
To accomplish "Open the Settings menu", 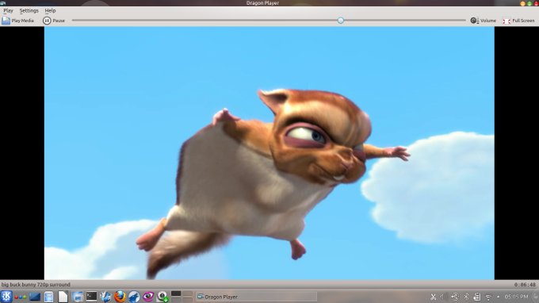I will coord(29,10).
